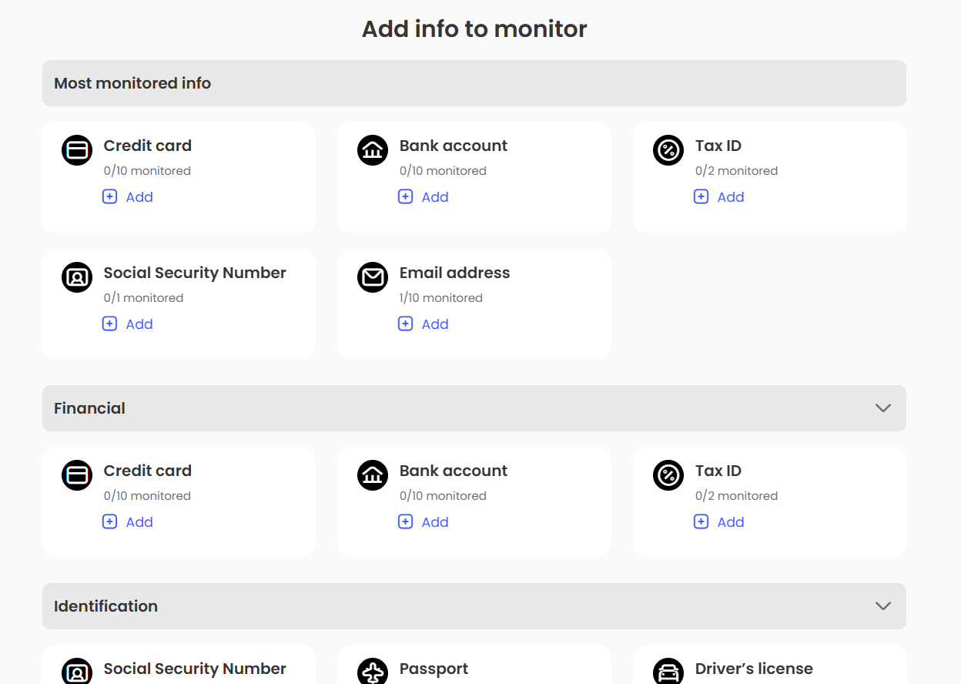The width and height of the screenshot is (961, 684).
Task: Click Add under Tax ID
Action: click(x=730, y=197)
